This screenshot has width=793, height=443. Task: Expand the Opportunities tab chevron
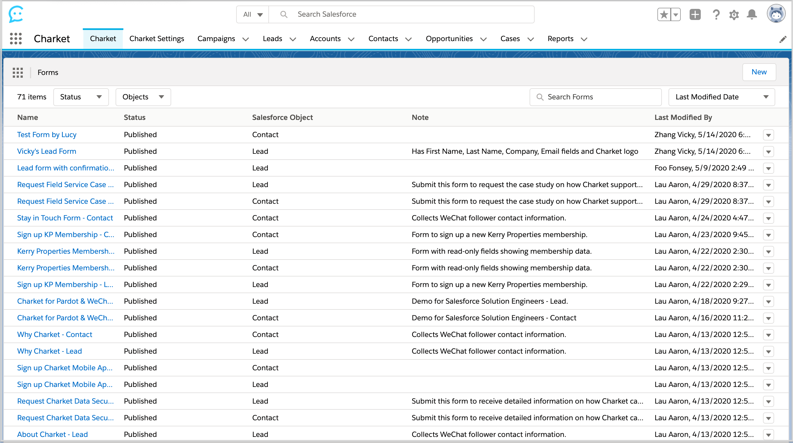coord(483,39)
